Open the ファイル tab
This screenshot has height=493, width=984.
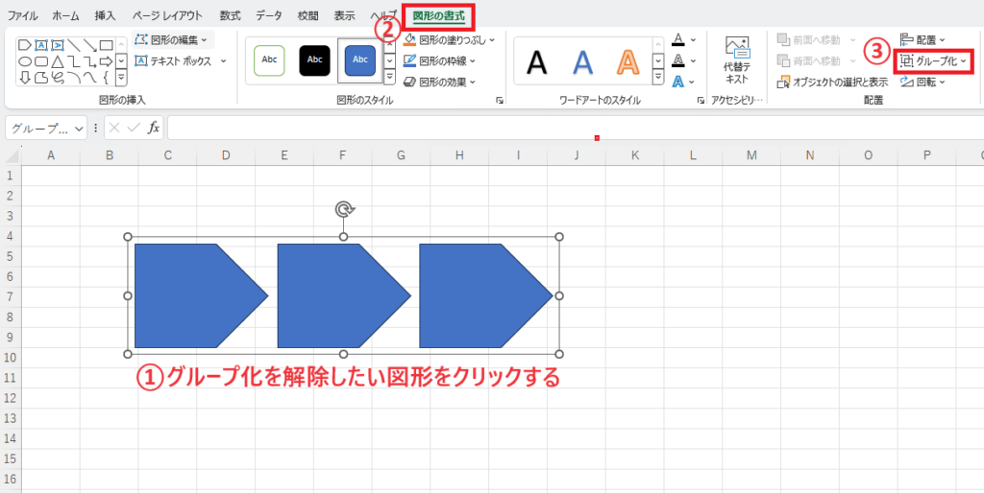[x=22, y=15]
